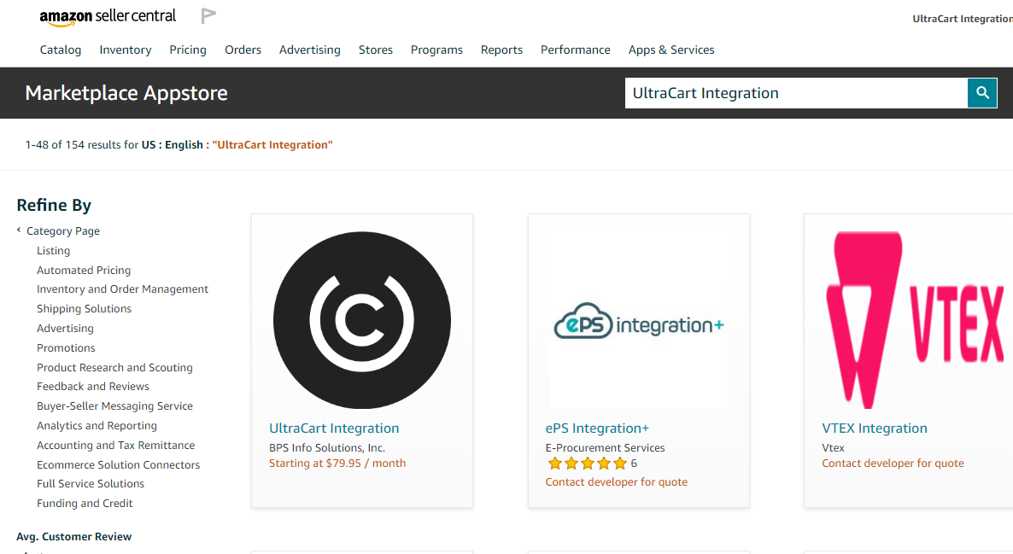Viewport: 1013px width, 554px height.
Task: Click Contact developer for quote under VTEX
Action: point(893,463)
